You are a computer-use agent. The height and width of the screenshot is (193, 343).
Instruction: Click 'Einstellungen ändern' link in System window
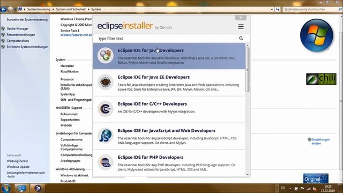(x=320, y=142)
